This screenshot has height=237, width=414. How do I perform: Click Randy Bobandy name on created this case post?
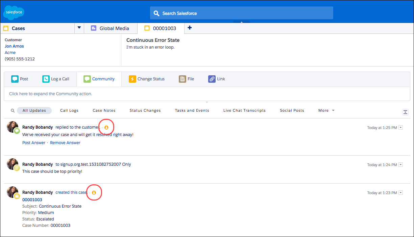pyautogui.click(x=38, y=192)
